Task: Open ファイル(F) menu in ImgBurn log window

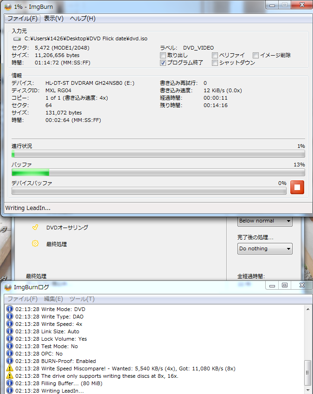Action: click(x=22, y=299)
